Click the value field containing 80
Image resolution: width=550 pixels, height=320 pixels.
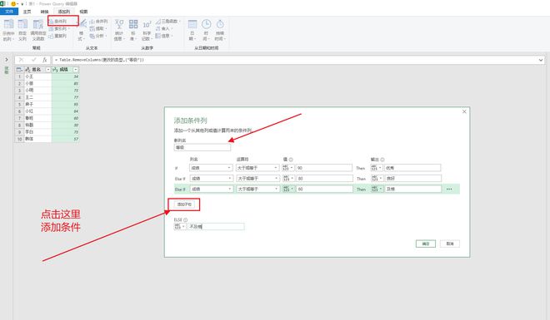click(x=325, y=179)
